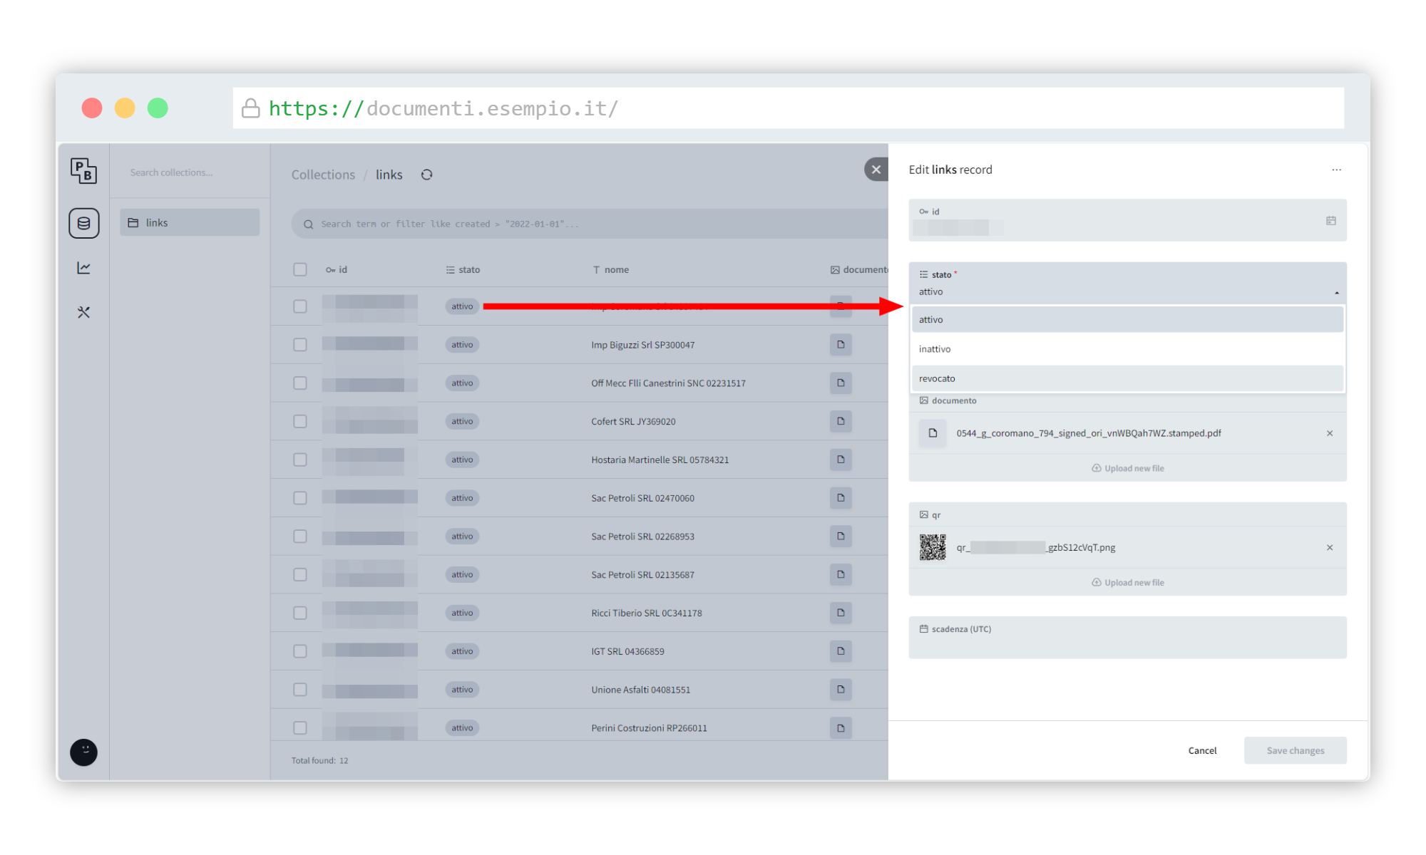This screenshot has width=1426, height=855.
Task: Click the admin avatar icon
Action: pos(83,752)
